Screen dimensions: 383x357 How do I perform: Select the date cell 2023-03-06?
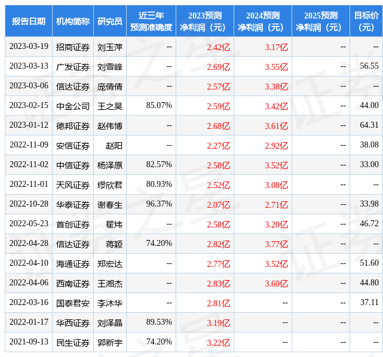point(29,85)
